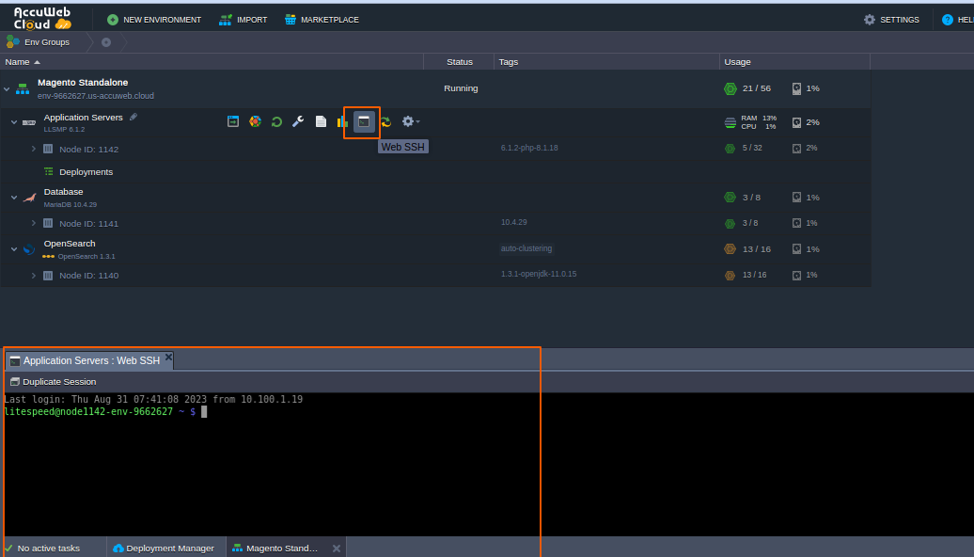Image resolution: width=974 pixels, height=557 pixels.
Task: Click the Add-Ons icon for Application Servers
Action: click(255, 122)
